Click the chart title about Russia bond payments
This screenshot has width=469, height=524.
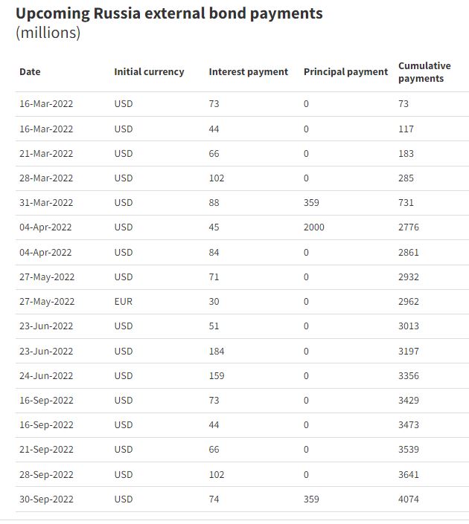click(169, 14)
